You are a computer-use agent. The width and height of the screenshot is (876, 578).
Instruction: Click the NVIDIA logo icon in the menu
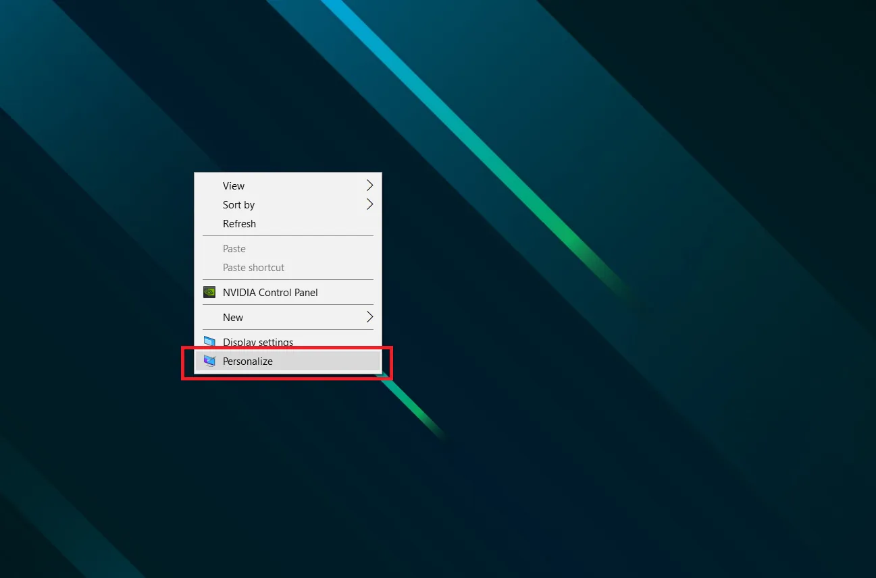click(210, 293)
